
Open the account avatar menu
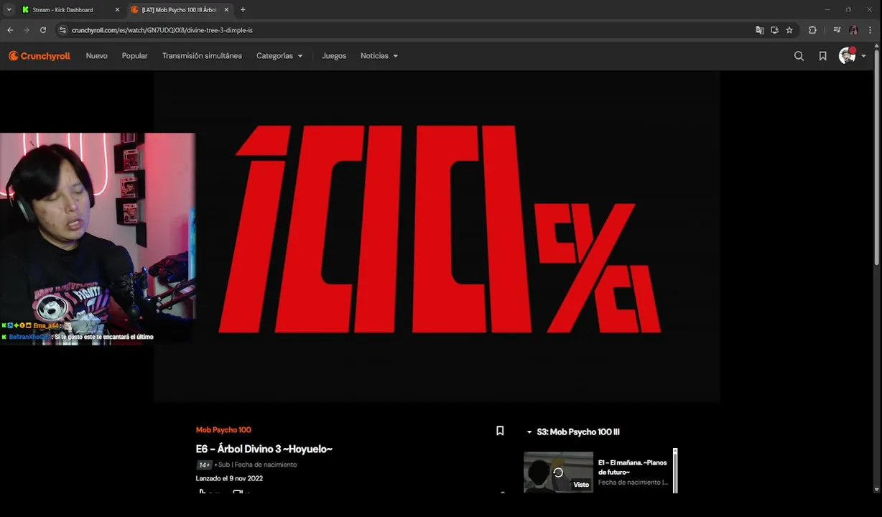tap(848, 56)
